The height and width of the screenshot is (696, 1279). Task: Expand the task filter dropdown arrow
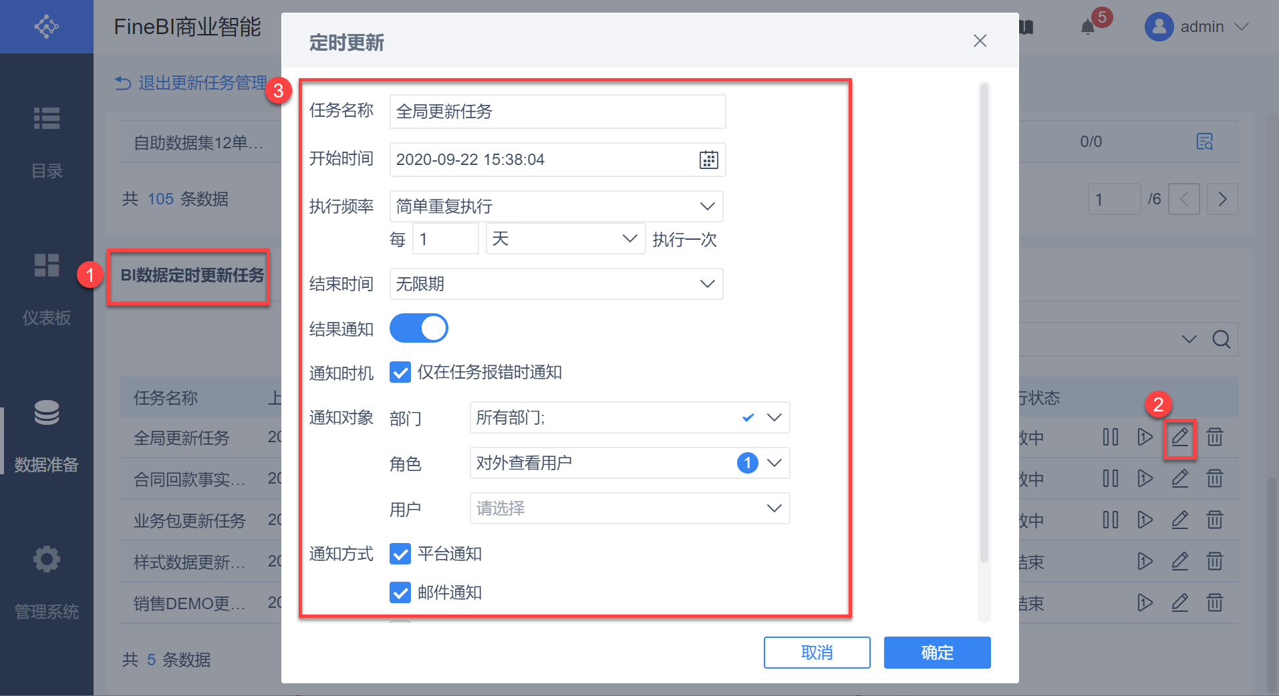pos(1189,339)
